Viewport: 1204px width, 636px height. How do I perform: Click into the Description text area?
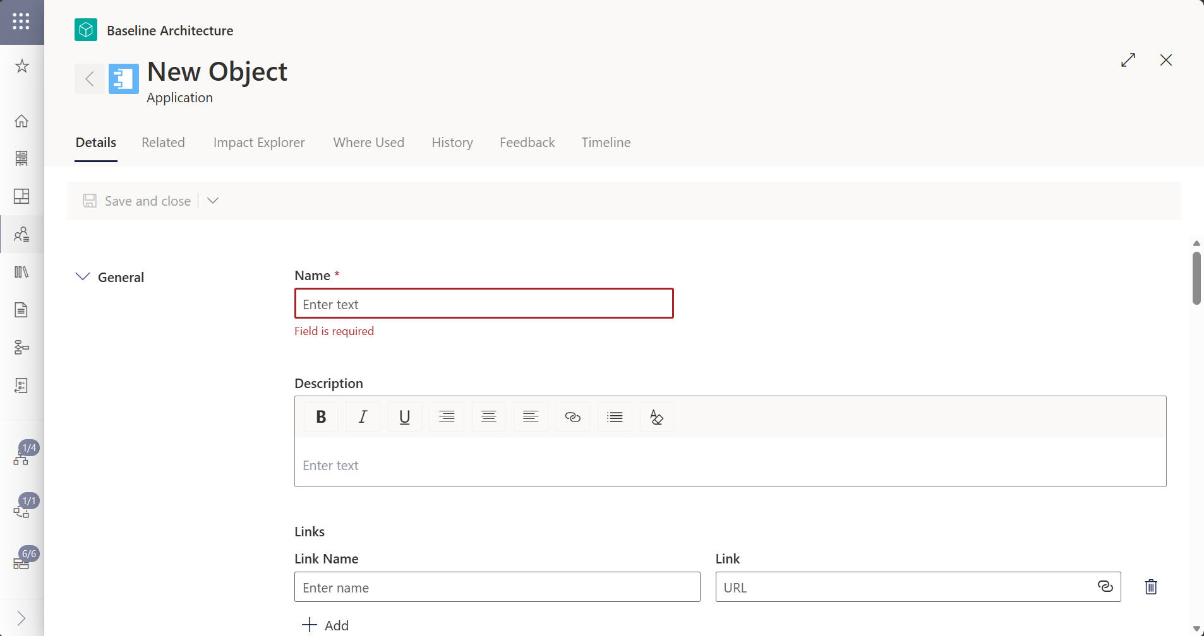tap(730, 462)
